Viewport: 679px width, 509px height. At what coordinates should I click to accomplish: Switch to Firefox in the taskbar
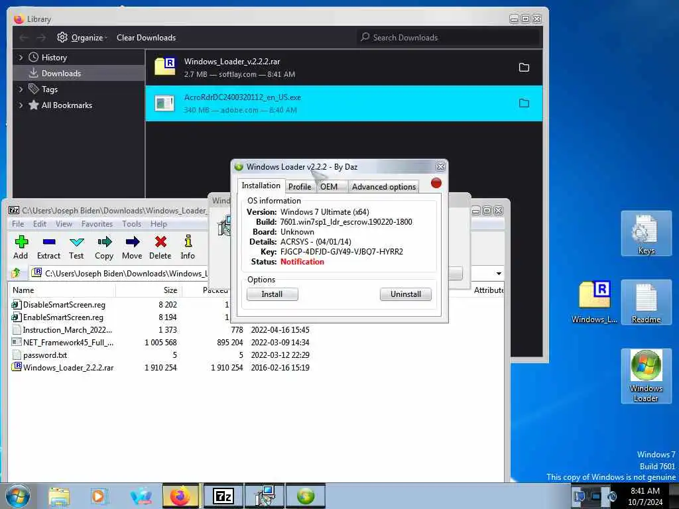(180, 496)
